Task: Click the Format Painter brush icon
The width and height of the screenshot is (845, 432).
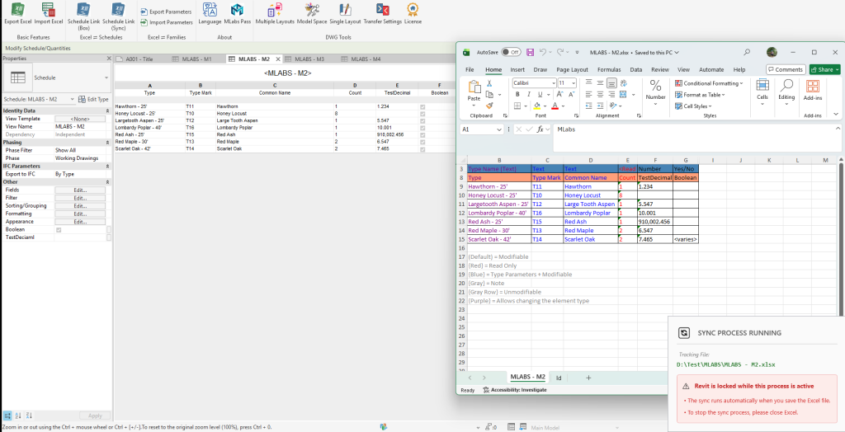Action: [x=489, y=106]
